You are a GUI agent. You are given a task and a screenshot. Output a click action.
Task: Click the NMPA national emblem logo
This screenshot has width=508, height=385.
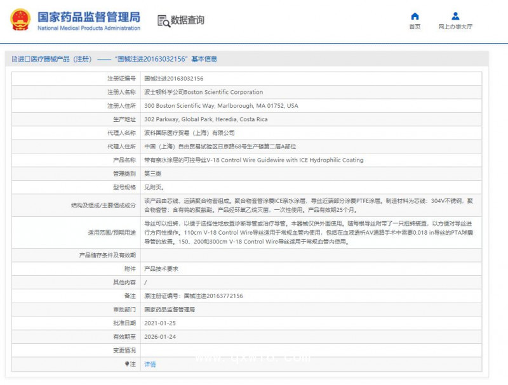tap(22, 20)
